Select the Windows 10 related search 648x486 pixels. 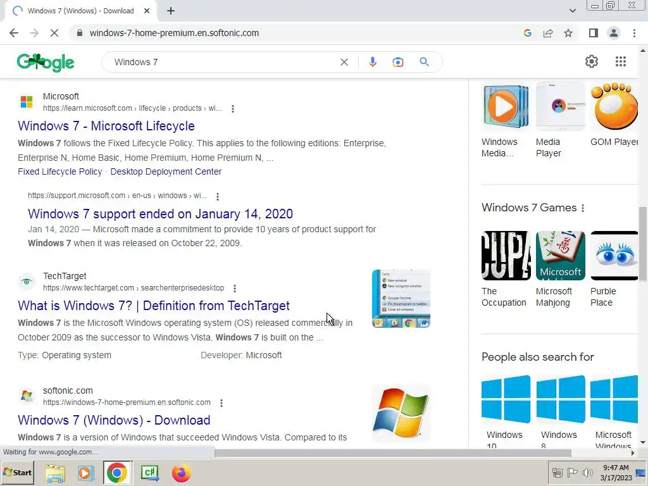(x=506, y=411)
